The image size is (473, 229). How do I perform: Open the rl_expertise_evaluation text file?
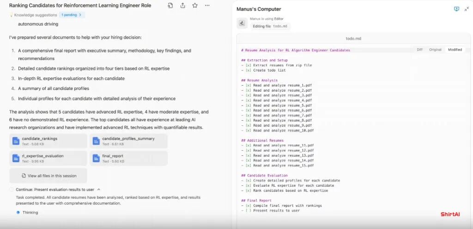click(48, 159)
